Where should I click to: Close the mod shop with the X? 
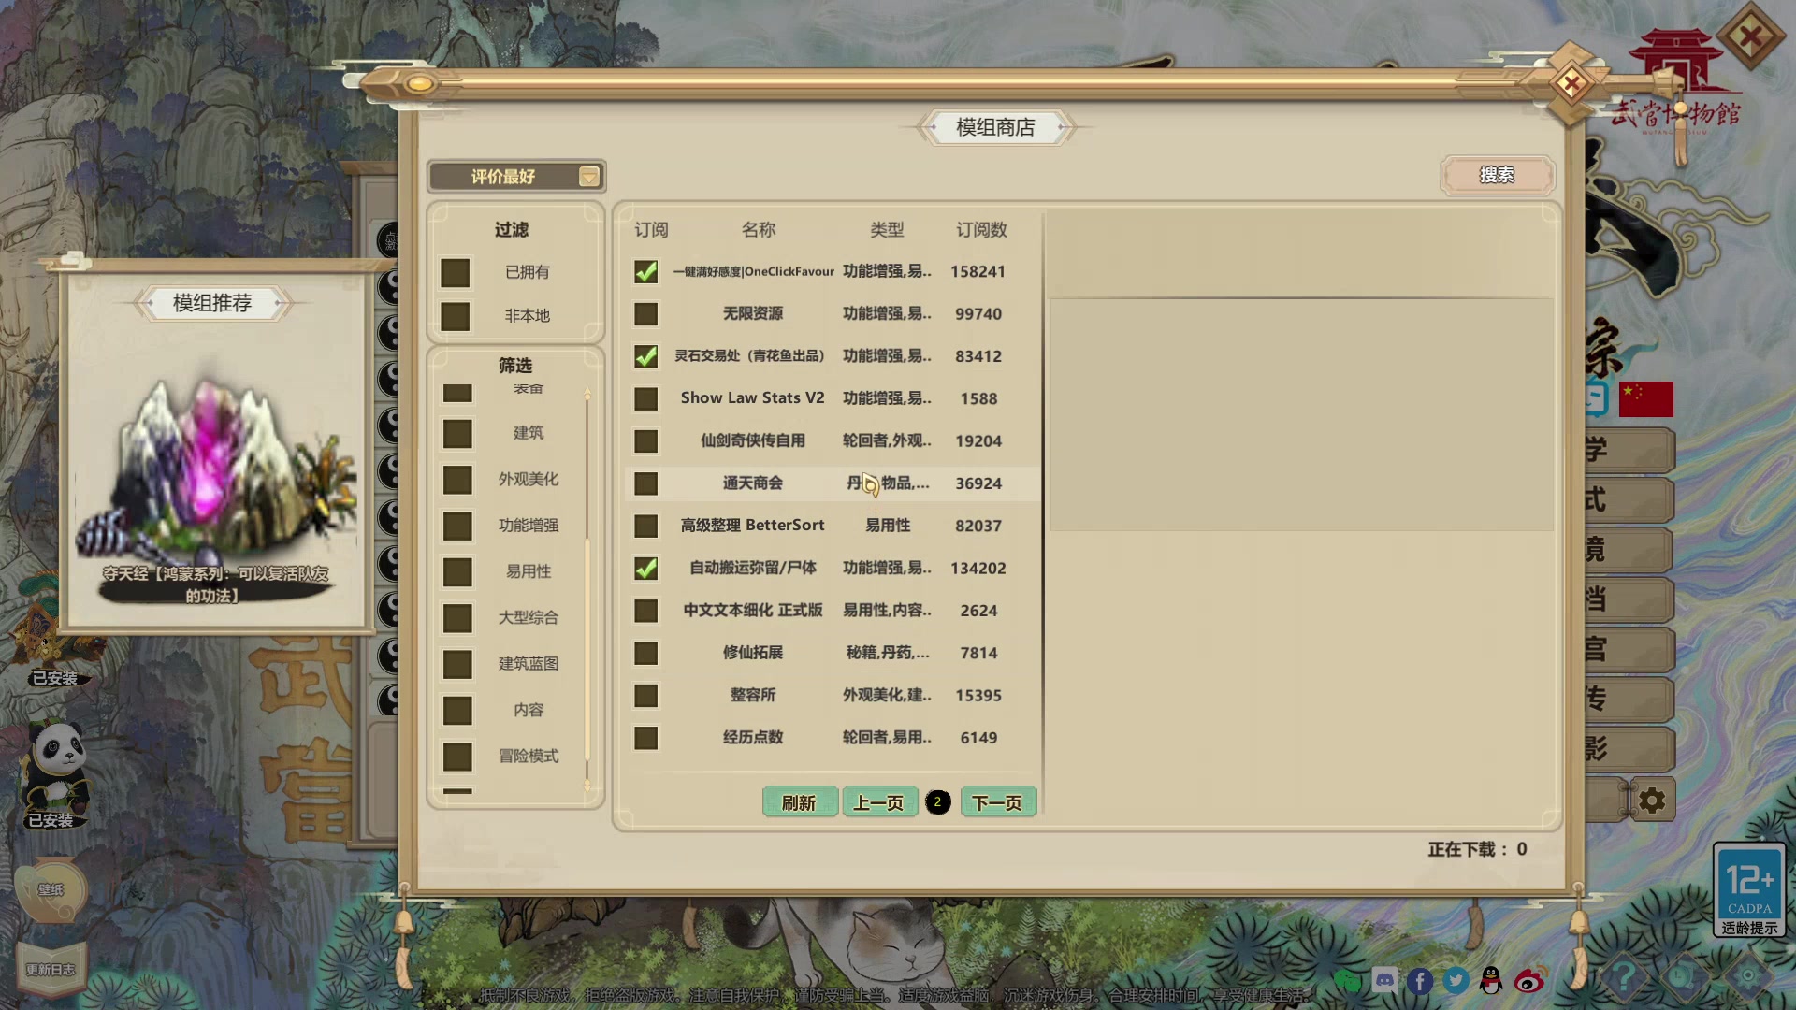point(1571,84)
